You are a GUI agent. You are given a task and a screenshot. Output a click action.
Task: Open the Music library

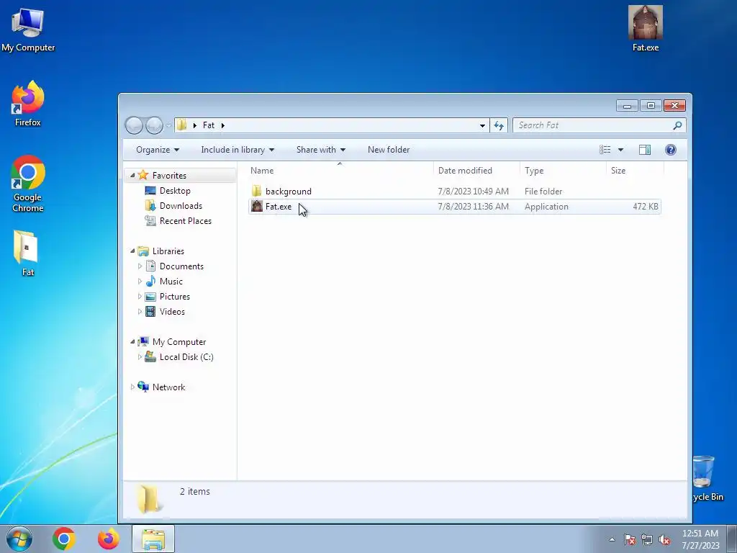[171, 282]
